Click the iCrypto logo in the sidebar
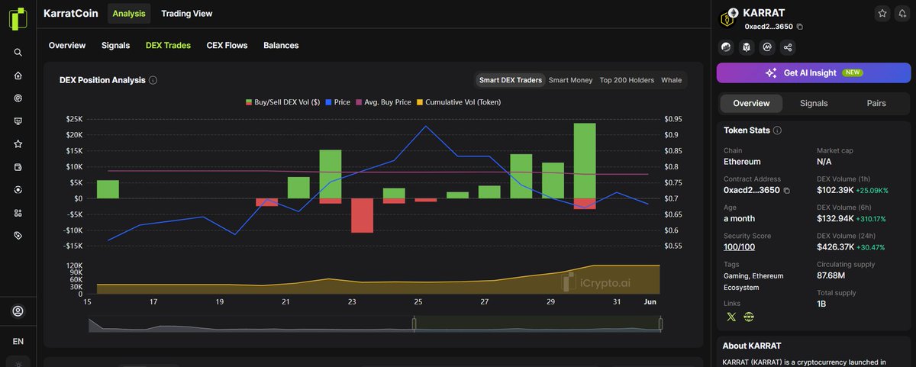This screenshot has height=367, width=916. click(x=18, y=19)
